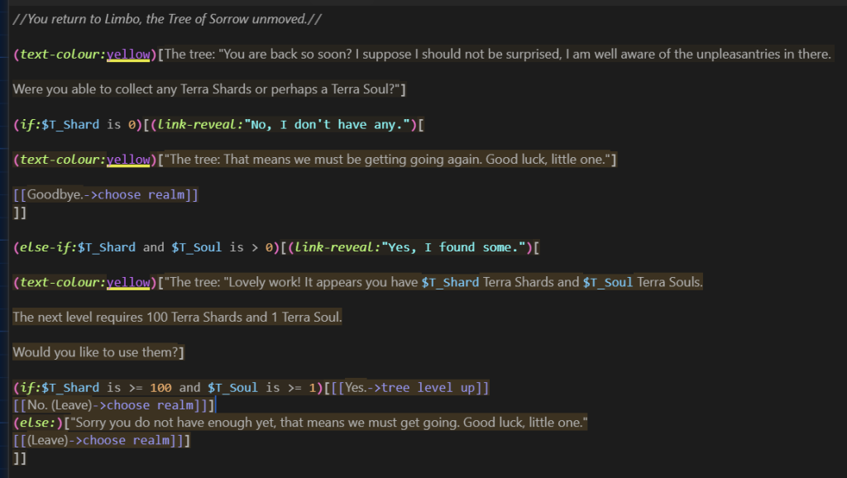The image size is (847, 478).
Task: Click "yellow" in the first text-colour macro
Action: (x=128, y=54)
